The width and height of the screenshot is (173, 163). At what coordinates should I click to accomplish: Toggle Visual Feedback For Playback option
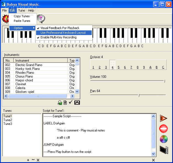click(x=64, y=28)
